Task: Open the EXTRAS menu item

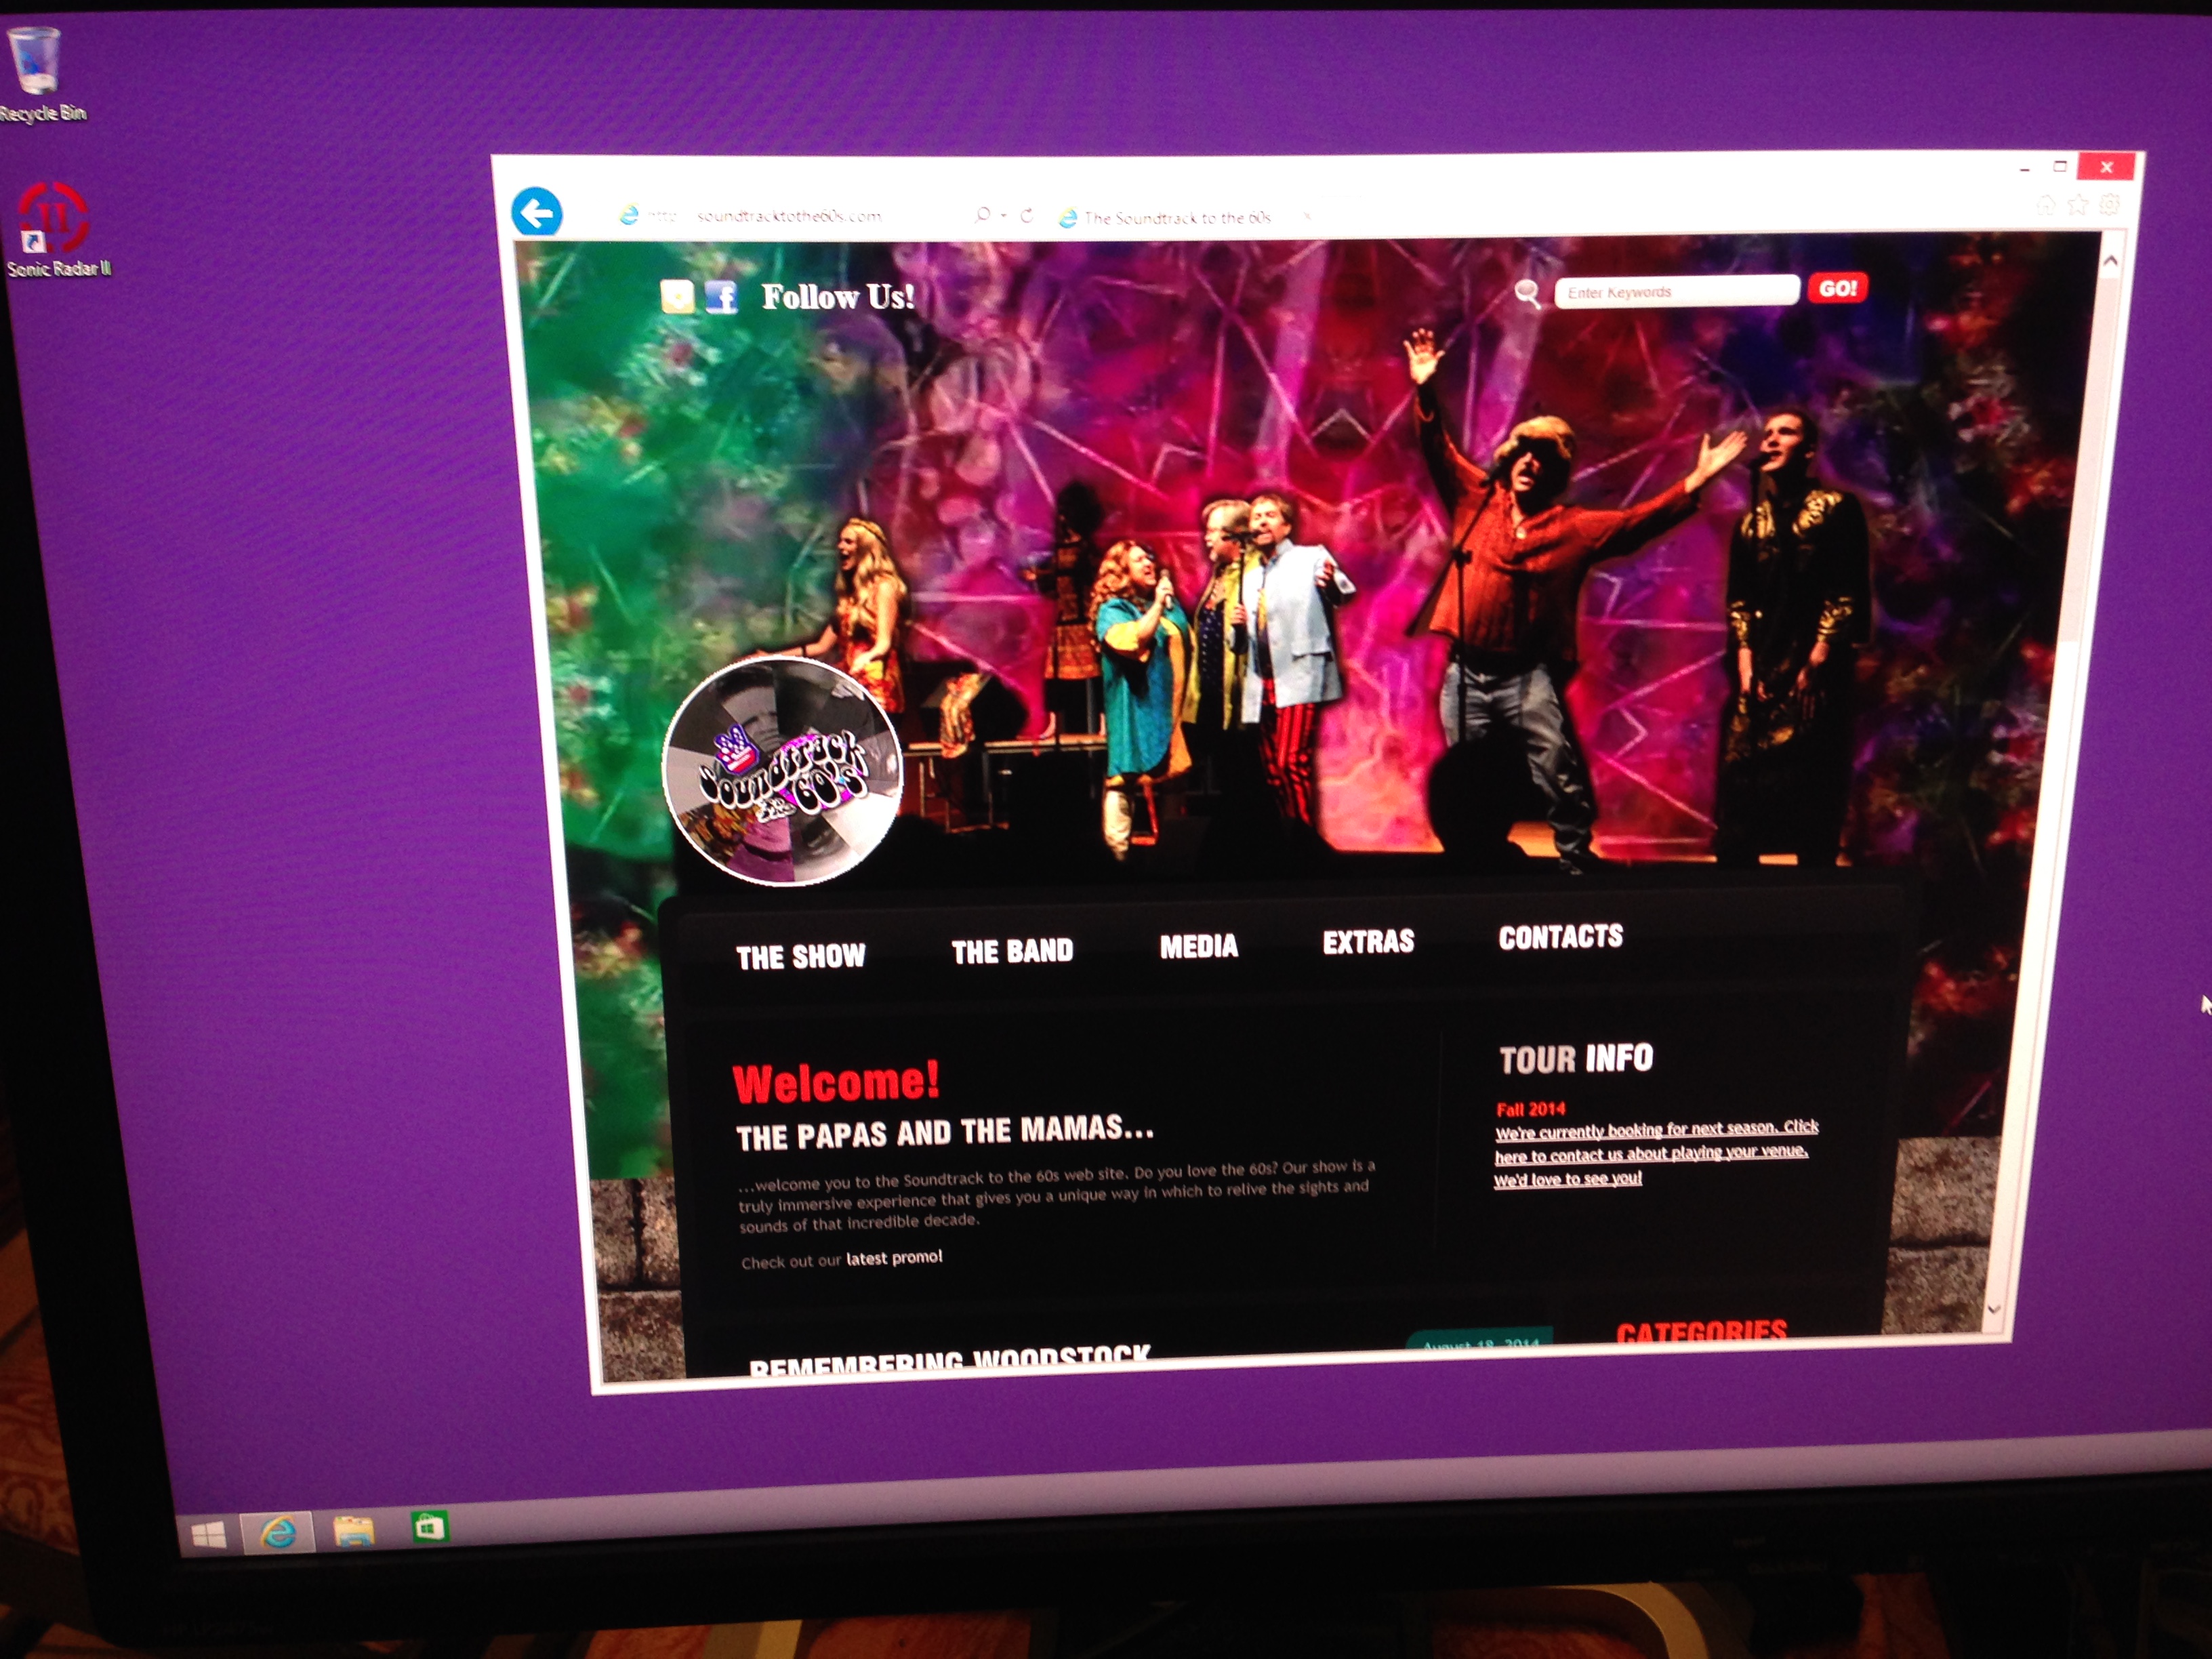Action: point(1369,941)
